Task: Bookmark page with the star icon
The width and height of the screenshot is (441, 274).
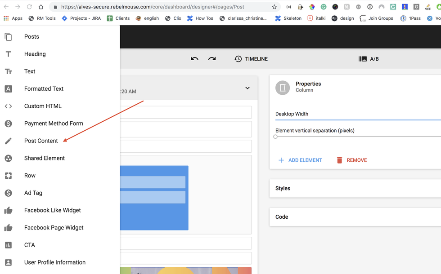Action: tap(274, 7)
